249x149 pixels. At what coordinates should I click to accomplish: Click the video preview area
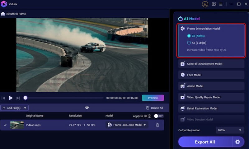(82, 55)
